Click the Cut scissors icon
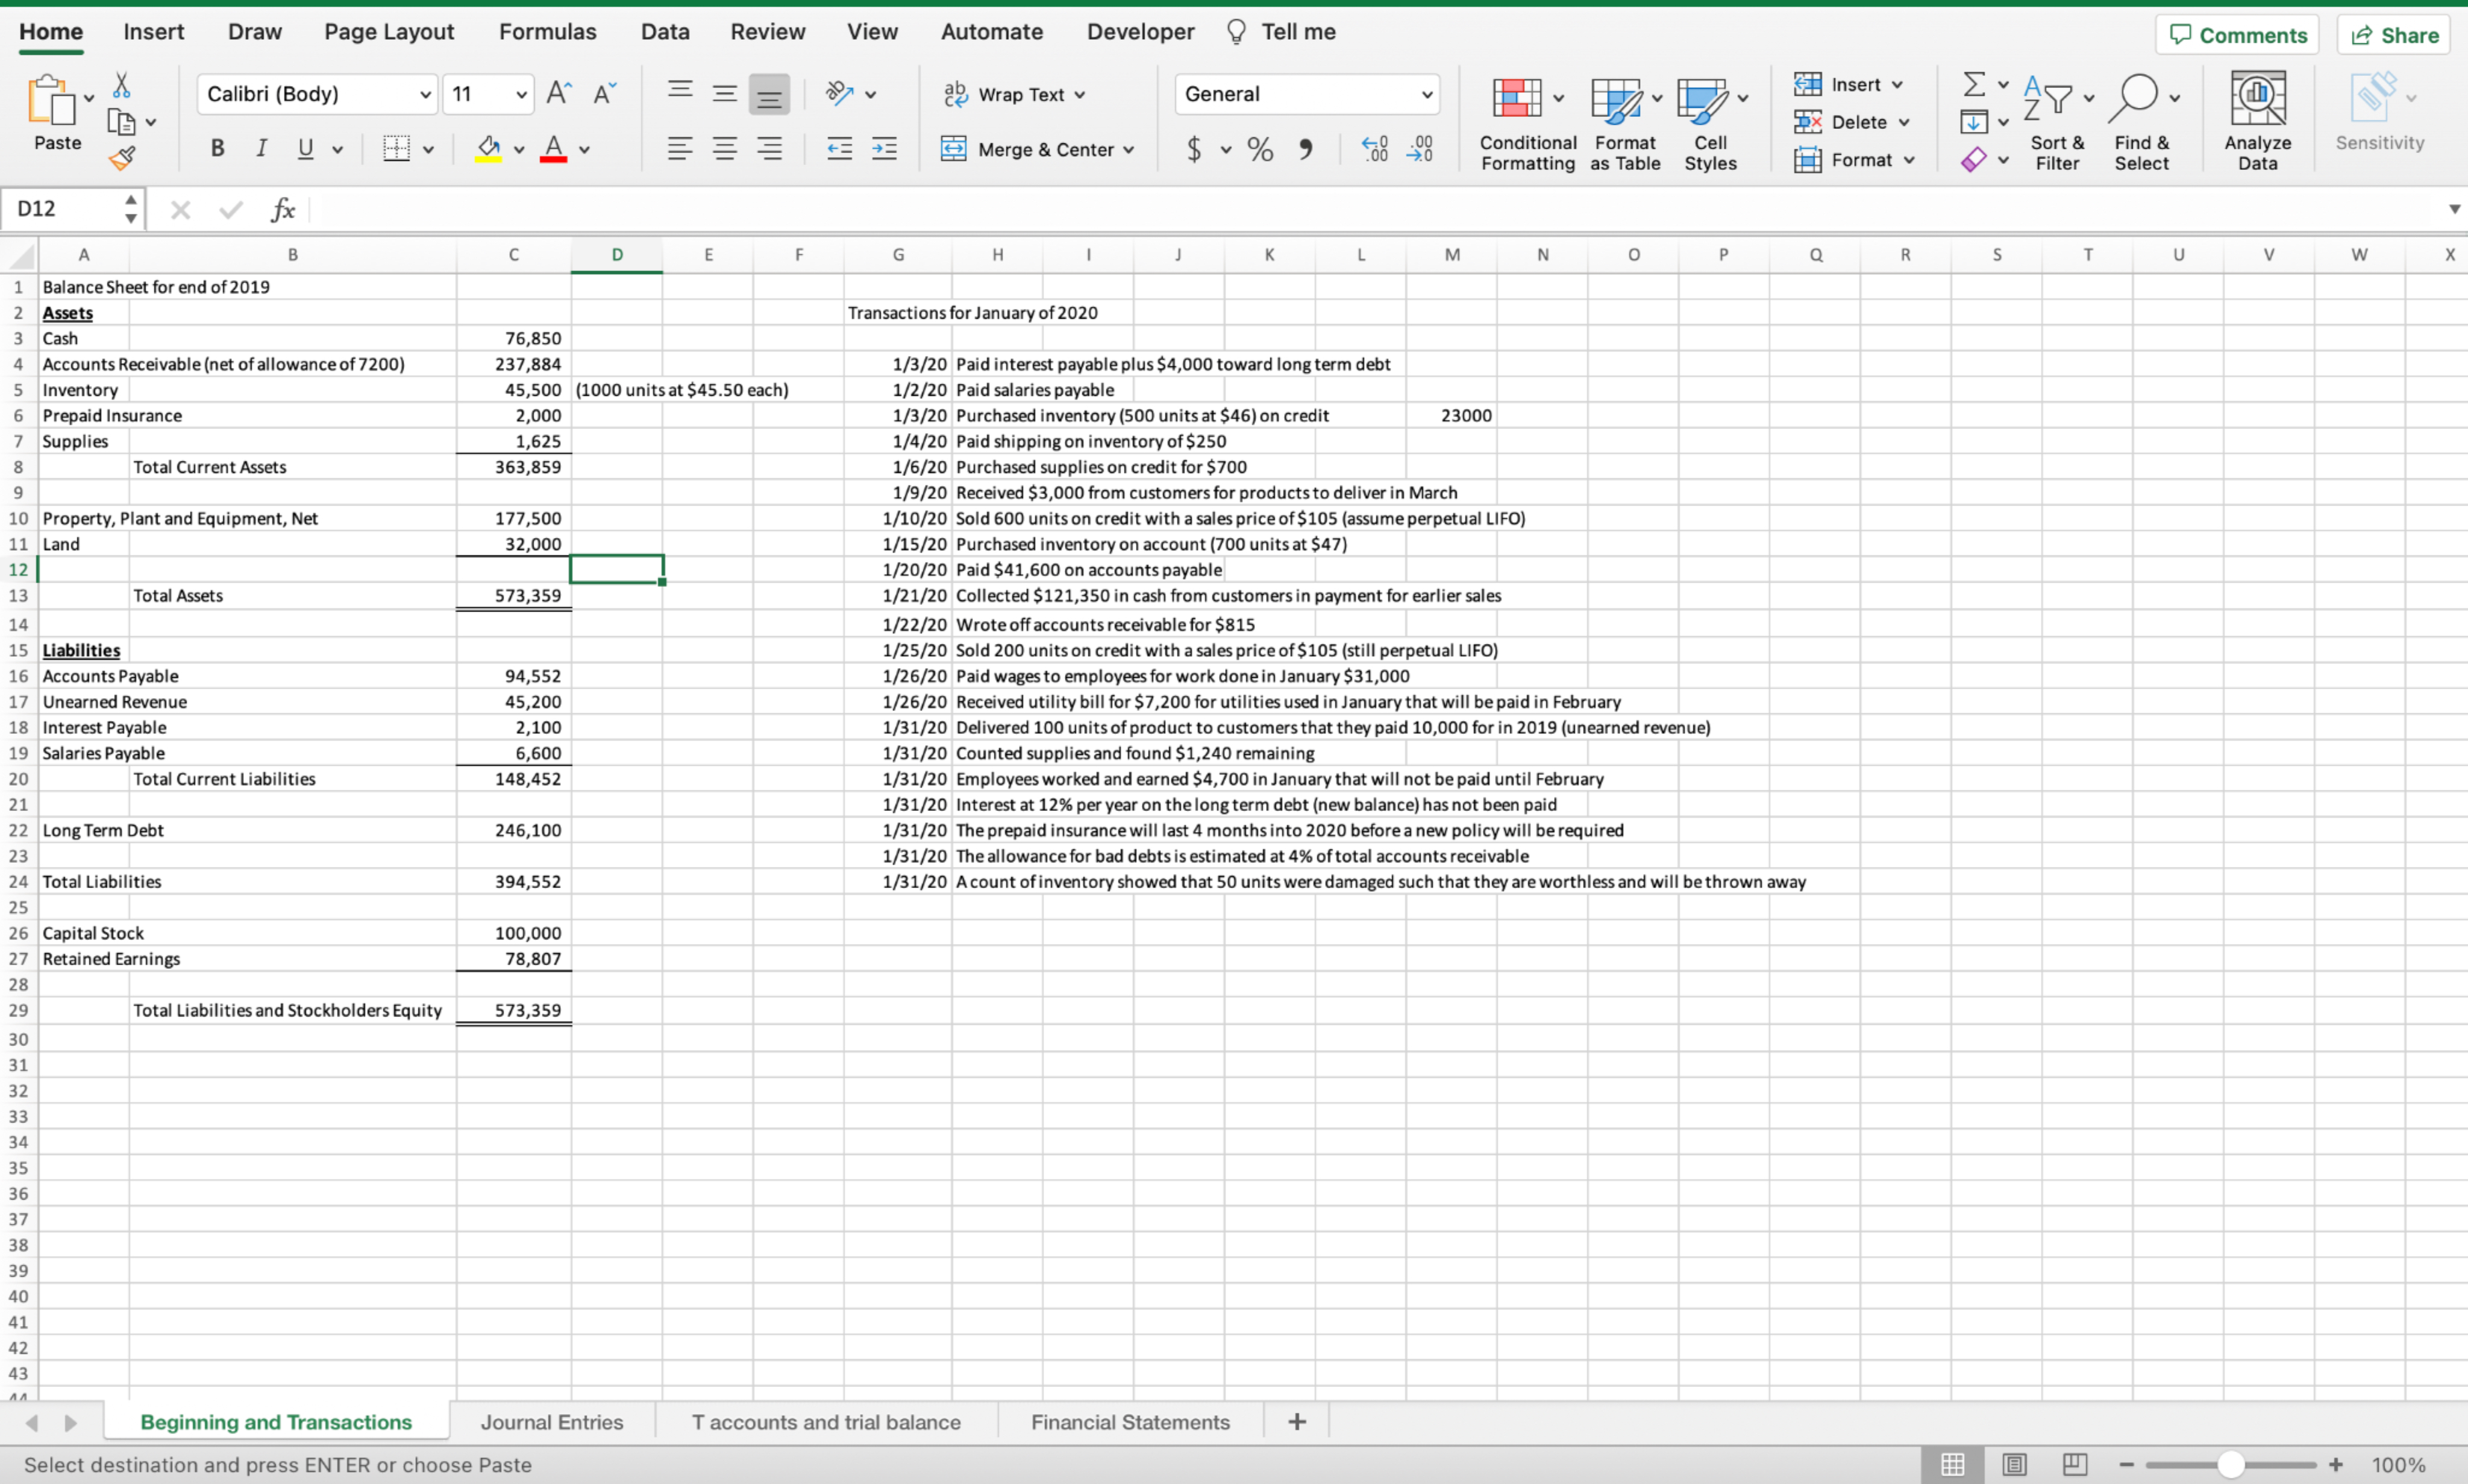The width and height of the screenshot is (2468, 1484). 121,85
